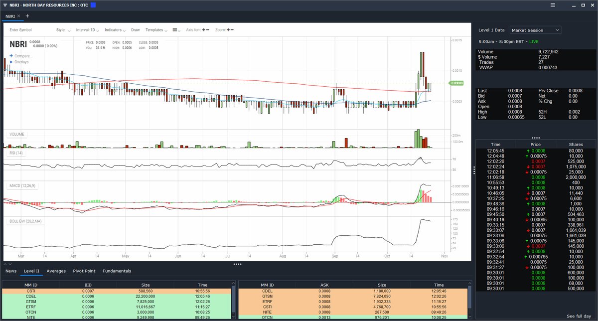Viewport: 598px width, 321px height.
Task: Click the blue link color square in title
Action: click(x=92, y=5)
